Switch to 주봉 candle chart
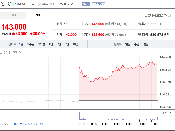175x131 pixels. coord(137,44)
